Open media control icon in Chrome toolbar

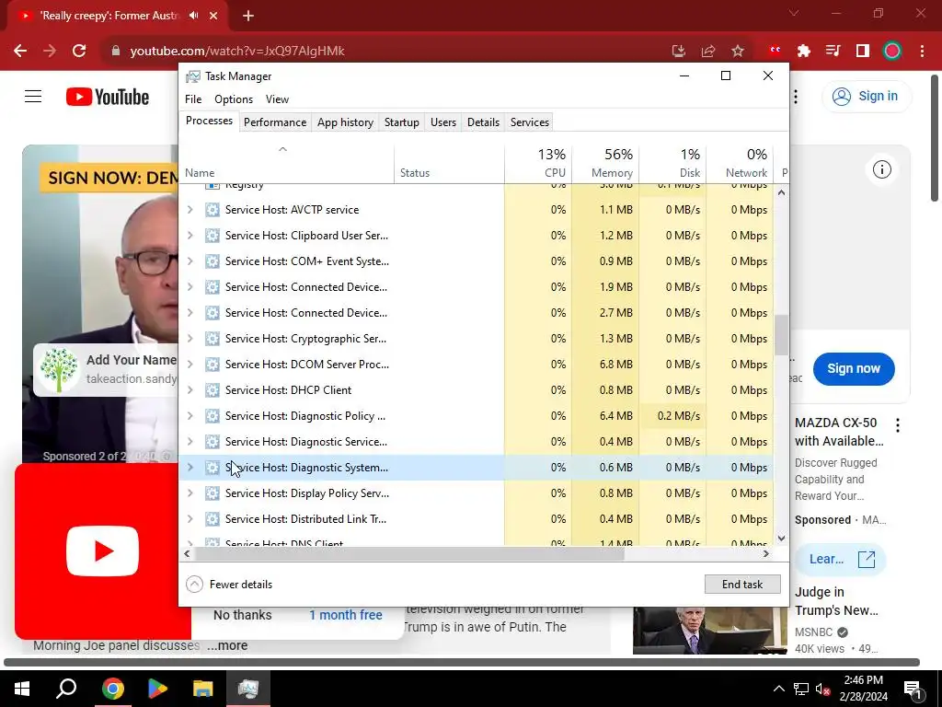click(x=833, y=52)
